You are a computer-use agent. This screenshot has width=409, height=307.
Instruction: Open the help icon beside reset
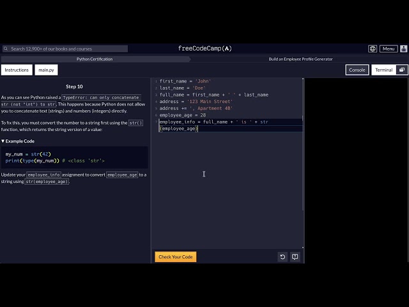pyautogui.click(x=295, y=257)
